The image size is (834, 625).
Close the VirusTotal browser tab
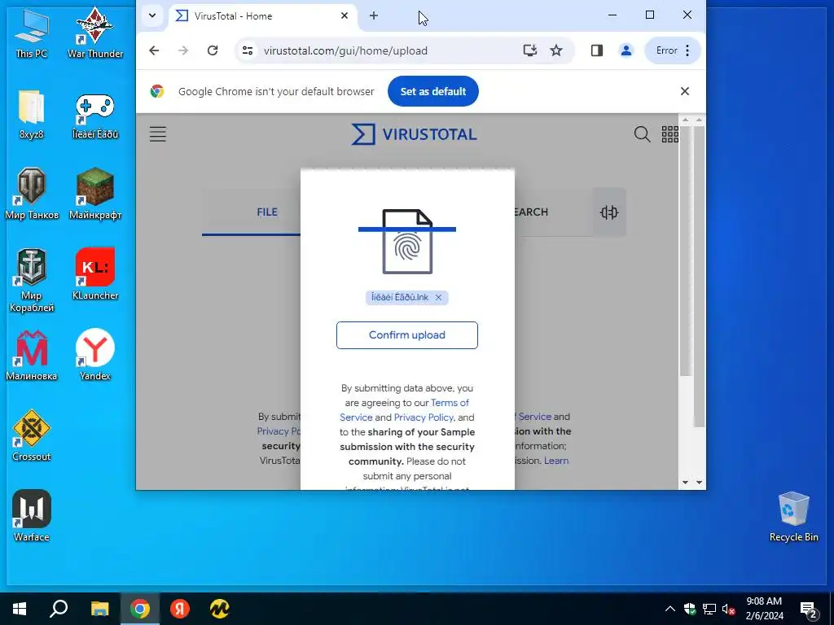click(345, 16)
